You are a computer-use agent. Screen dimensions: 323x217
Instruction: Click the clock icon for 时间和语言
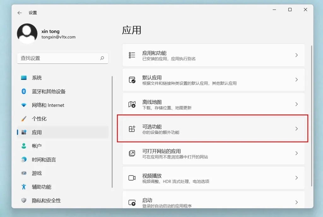(24, 159)
